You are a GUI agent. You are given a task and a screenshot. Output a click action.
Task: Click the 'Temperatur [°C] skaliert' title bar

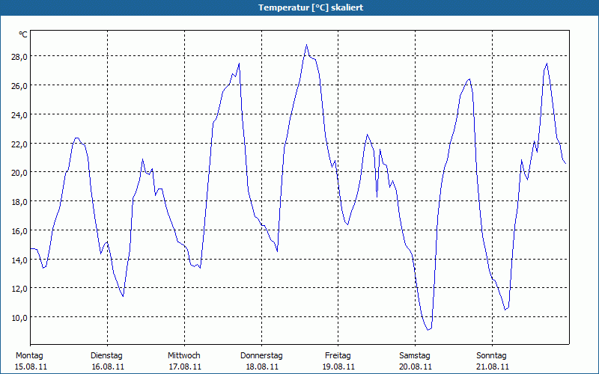coord(299,7)
